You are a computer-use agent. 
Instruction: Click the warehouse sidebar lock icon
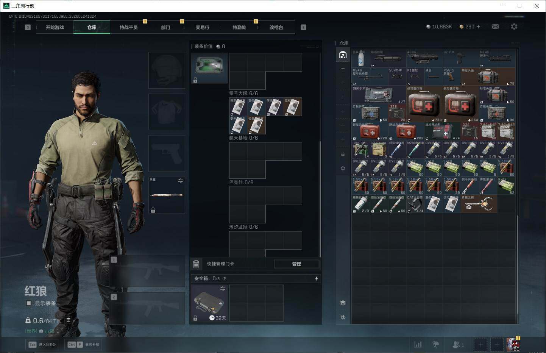[x=343, y=154]
